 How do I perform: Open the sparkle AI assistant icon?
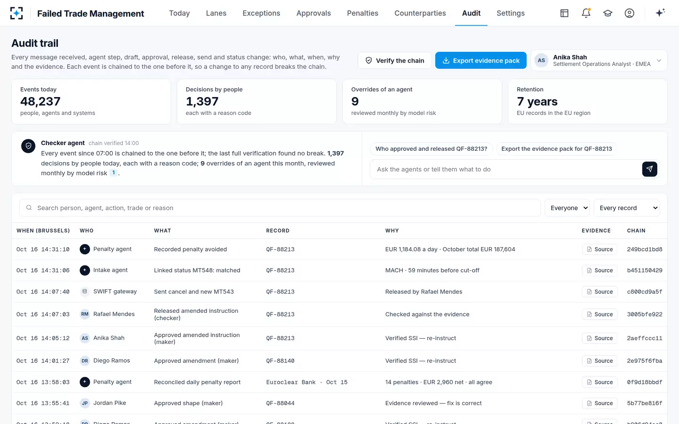click(660, 13)
